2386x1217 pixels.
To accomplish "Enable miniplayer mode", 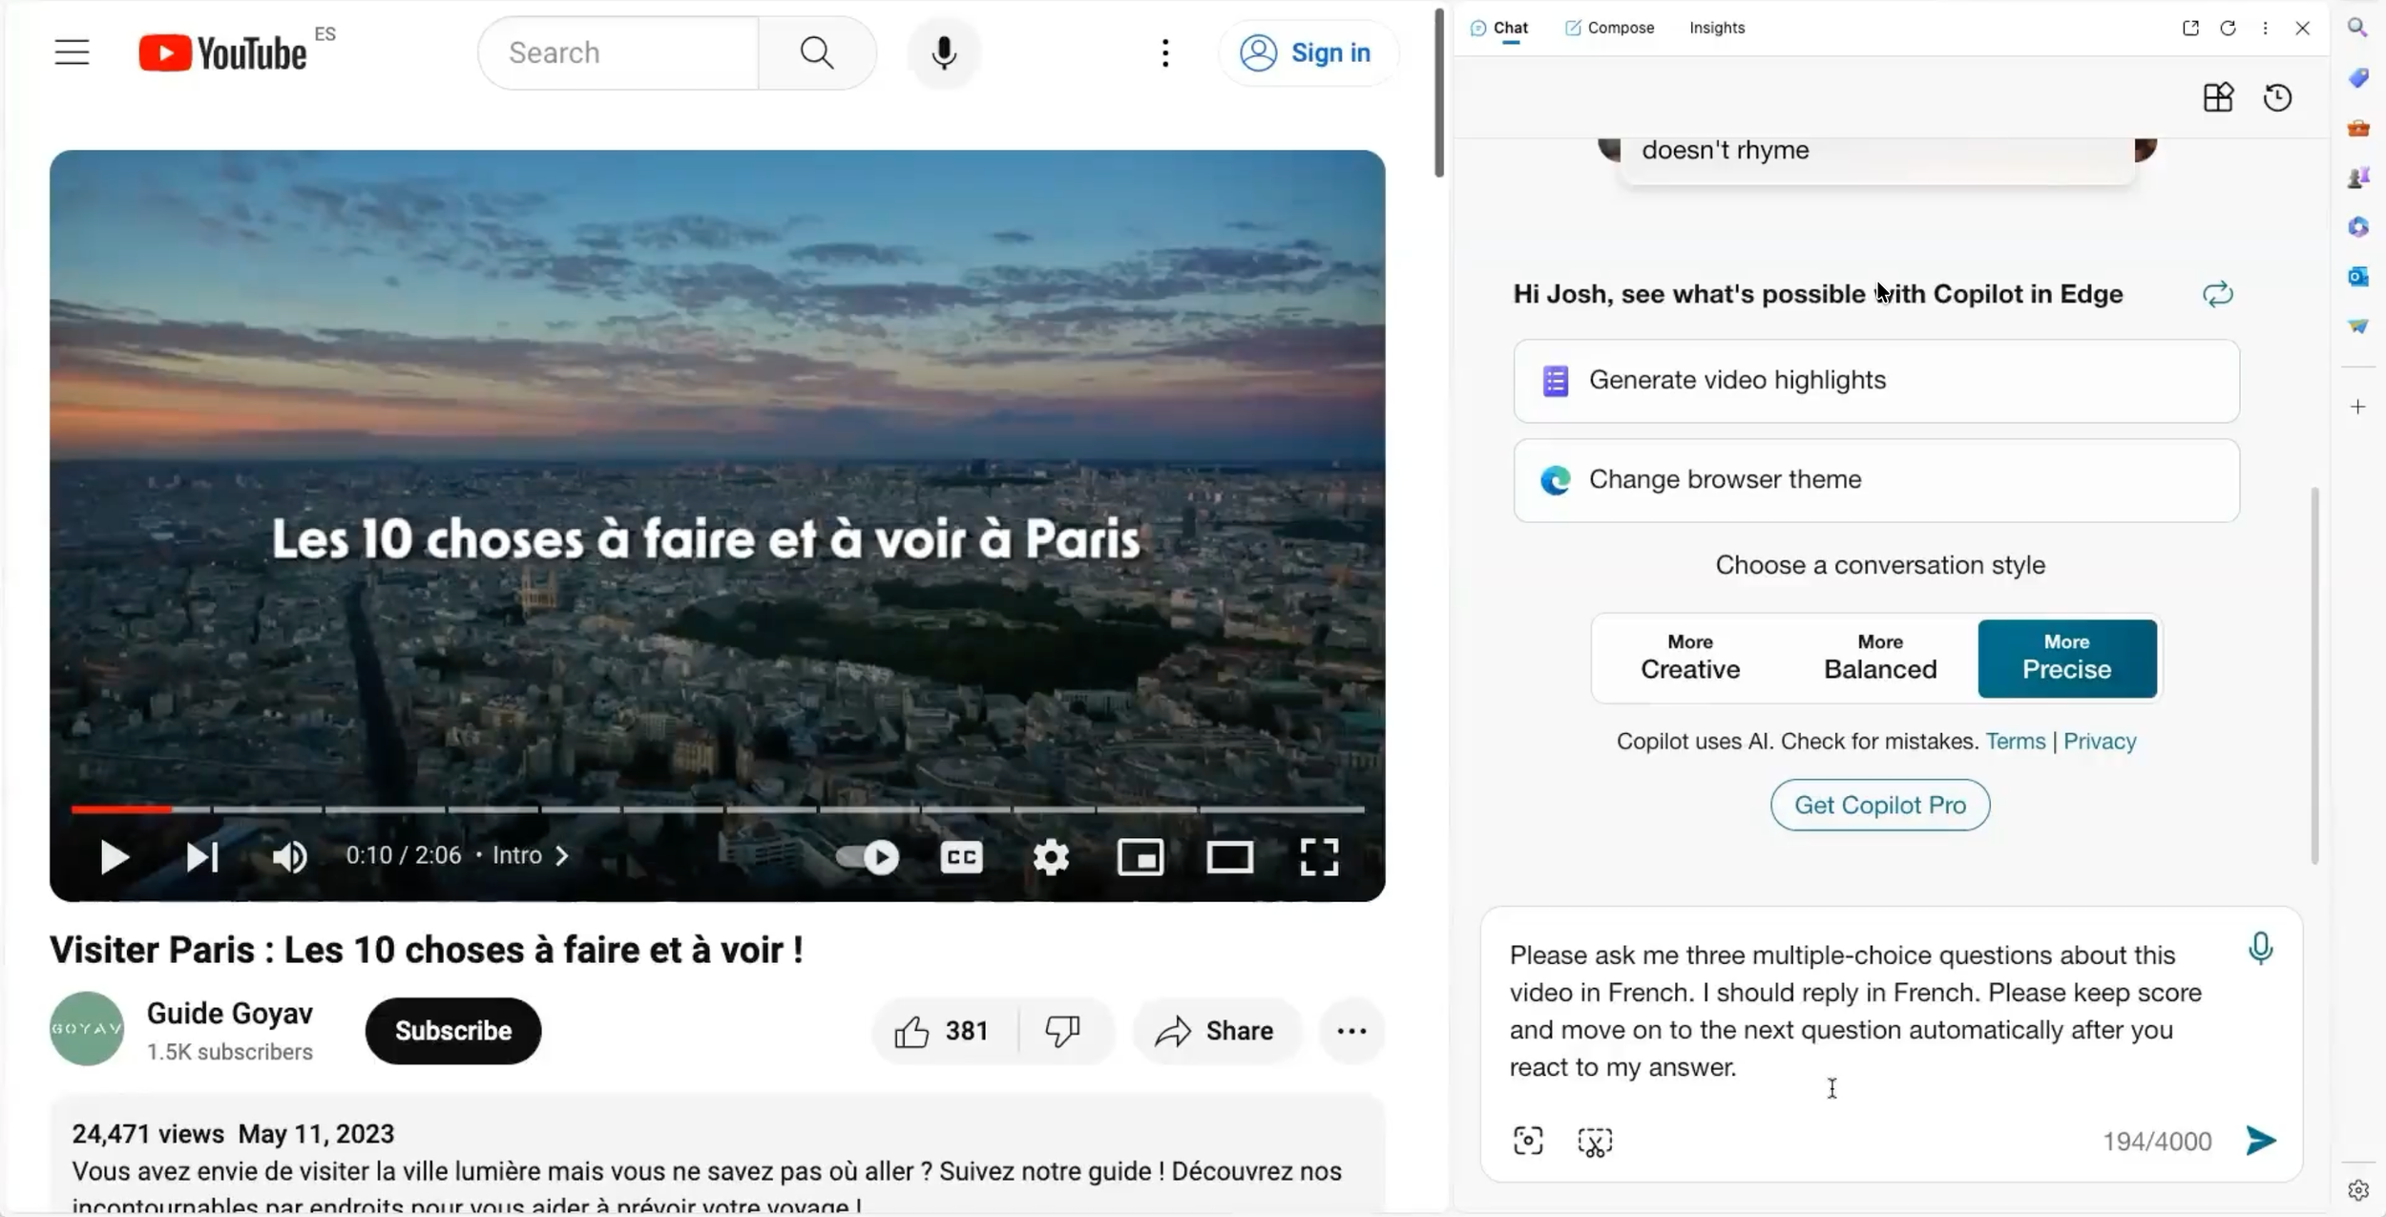I will pos(1141,856).
